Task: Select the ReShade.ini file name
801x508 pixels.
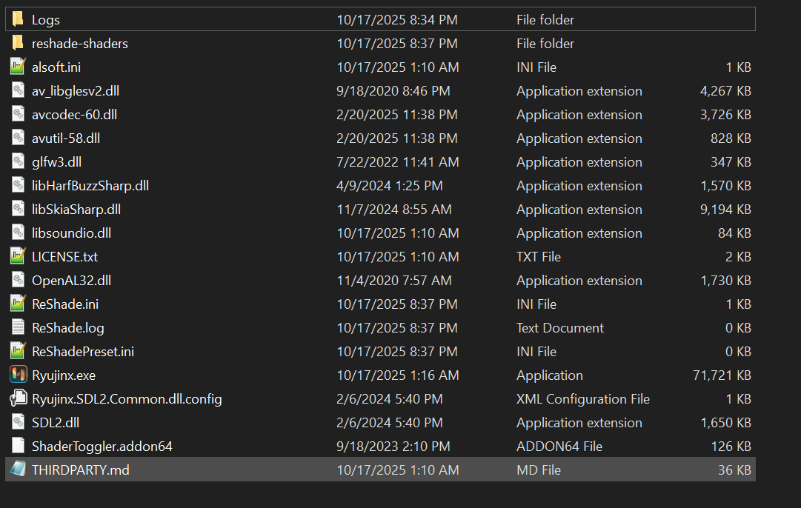Action: tap(65, 304)
